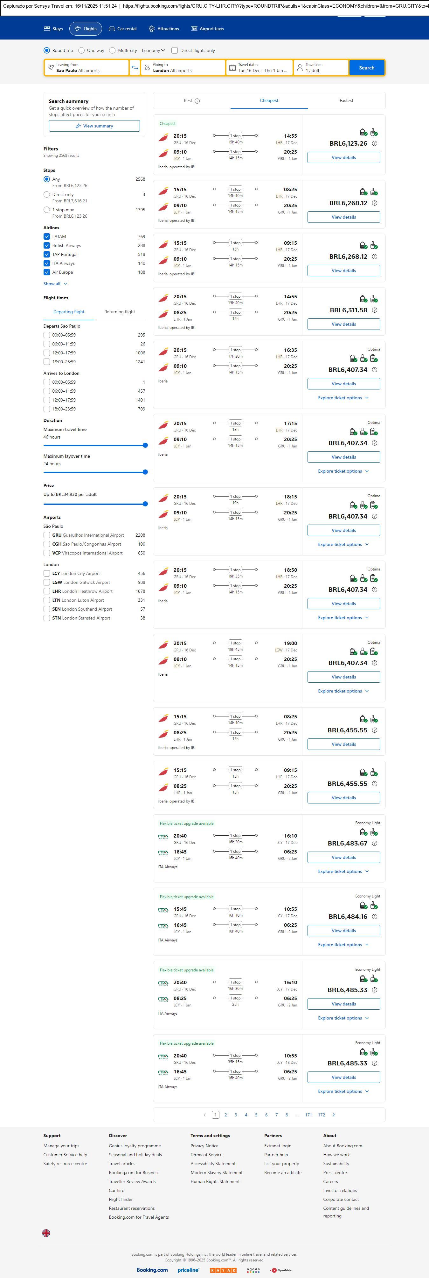
Task: Select the One way radio button
Action: tap(82, 50)
